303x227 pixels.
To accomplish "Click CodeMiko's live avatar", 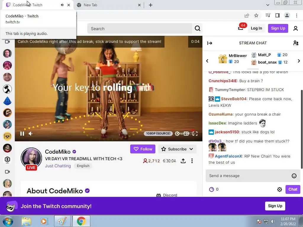I will click(31, 158).
